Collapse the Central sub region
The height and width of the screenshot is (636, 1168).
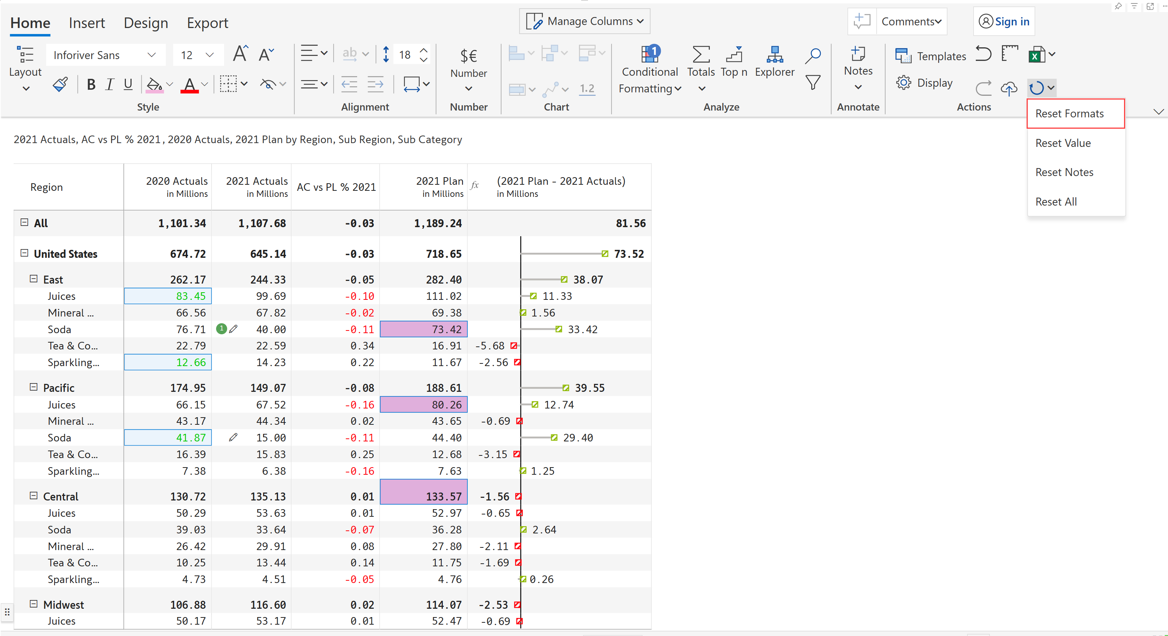pyautogui.click(x=34, y=496)
